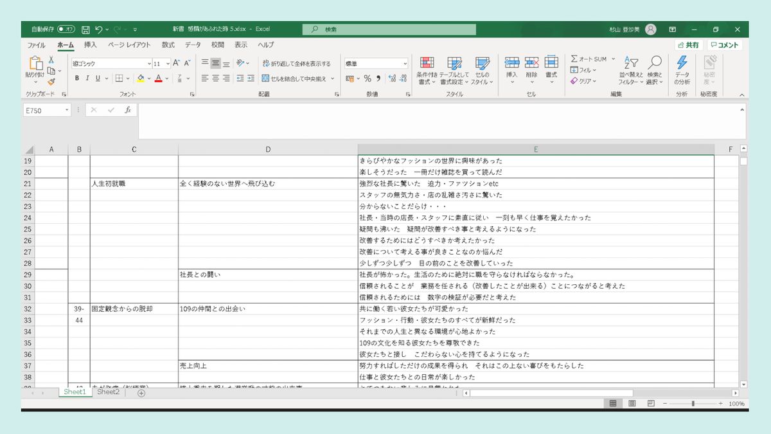This screenshot has height=434, width=771.
Task: Click the Save icon in title bar
Action: 85,30
